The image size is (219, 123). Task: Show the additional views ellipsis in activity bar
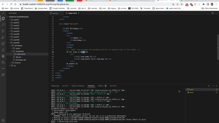tap(3, 69)
